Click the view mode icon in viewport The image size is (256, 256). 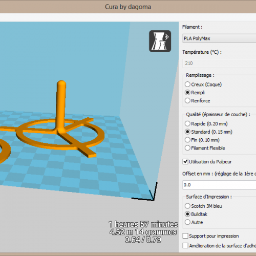(160, 41)
